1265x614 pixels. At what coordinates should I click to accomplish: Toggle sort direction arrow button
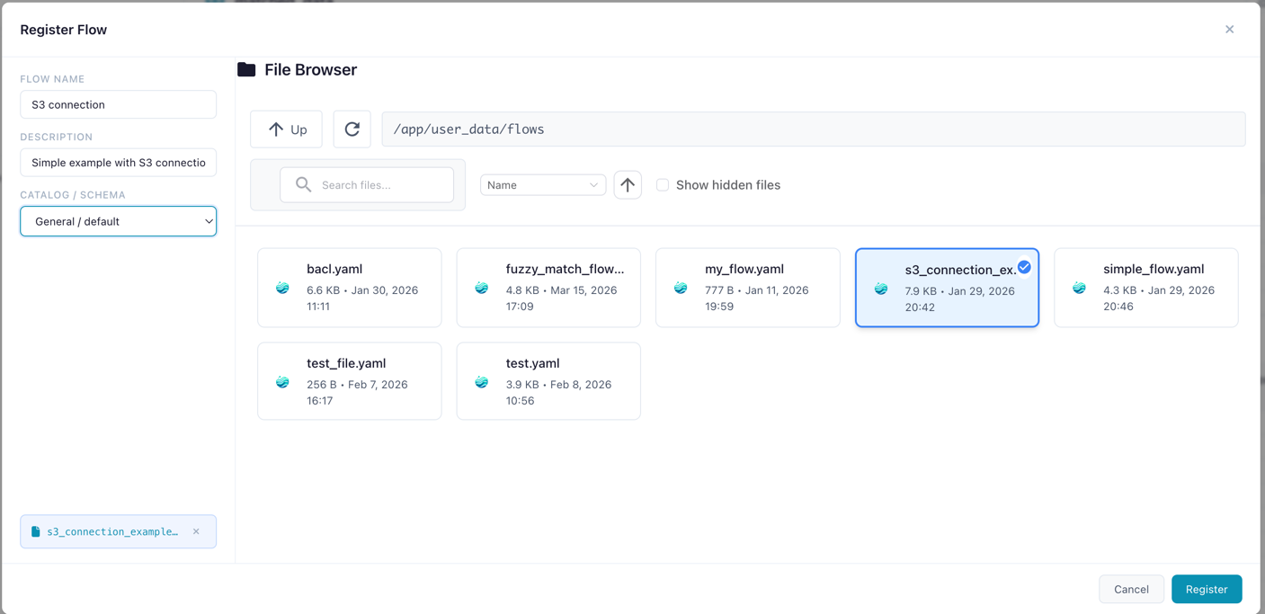(x=628, y=185)
